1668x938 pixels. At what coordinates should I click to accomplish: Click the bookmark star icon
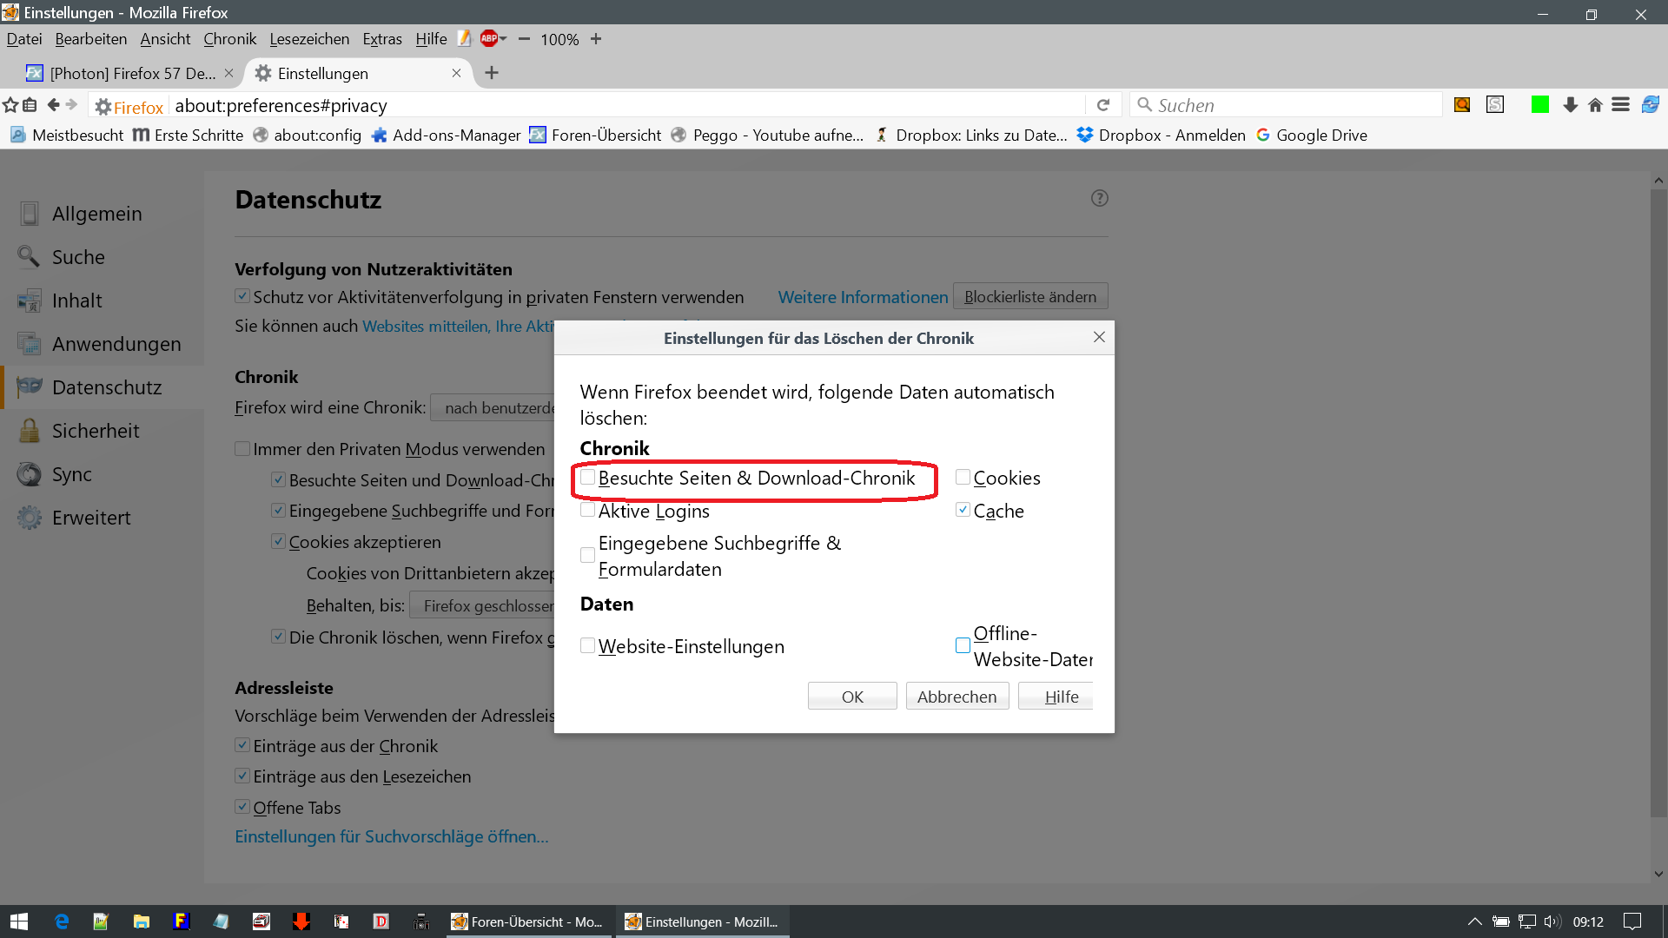tap(10, 105)
